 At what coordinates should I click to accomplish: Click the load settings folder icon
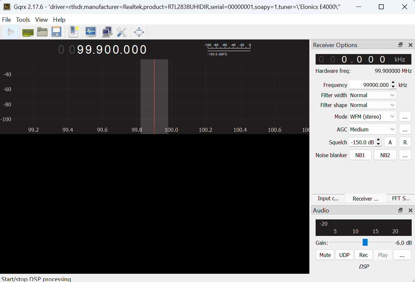(x=42, y=32)
